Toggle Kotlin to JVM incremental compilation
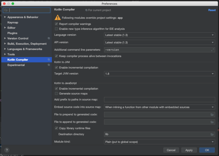This screenshot has width=219, height=156. 56,68
